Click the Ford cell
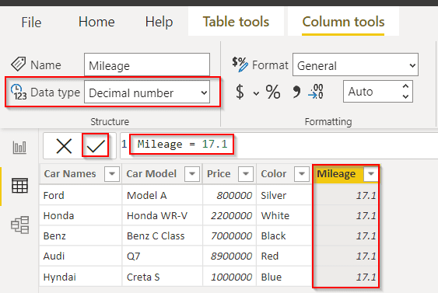 80,195
